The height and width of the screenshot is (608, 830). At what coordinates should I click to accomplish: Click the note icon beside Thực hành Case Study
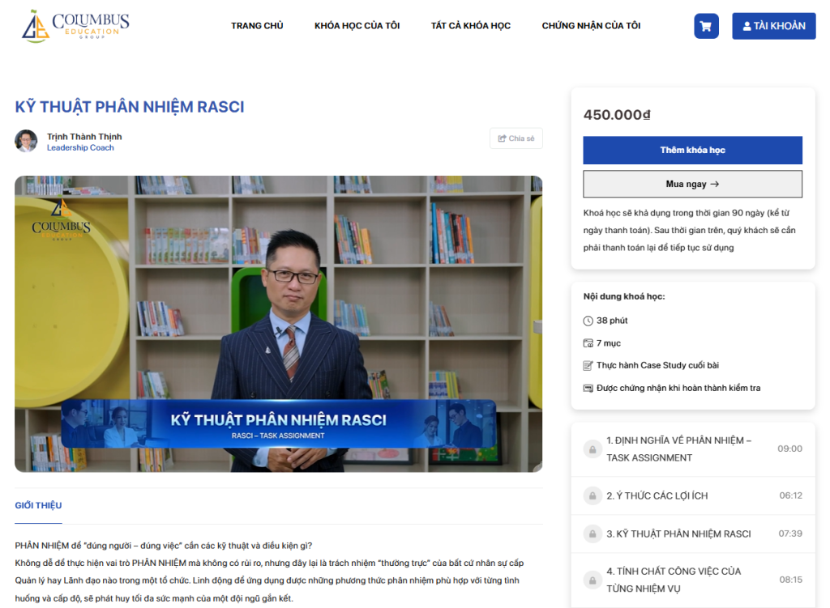tap(590, 365)
